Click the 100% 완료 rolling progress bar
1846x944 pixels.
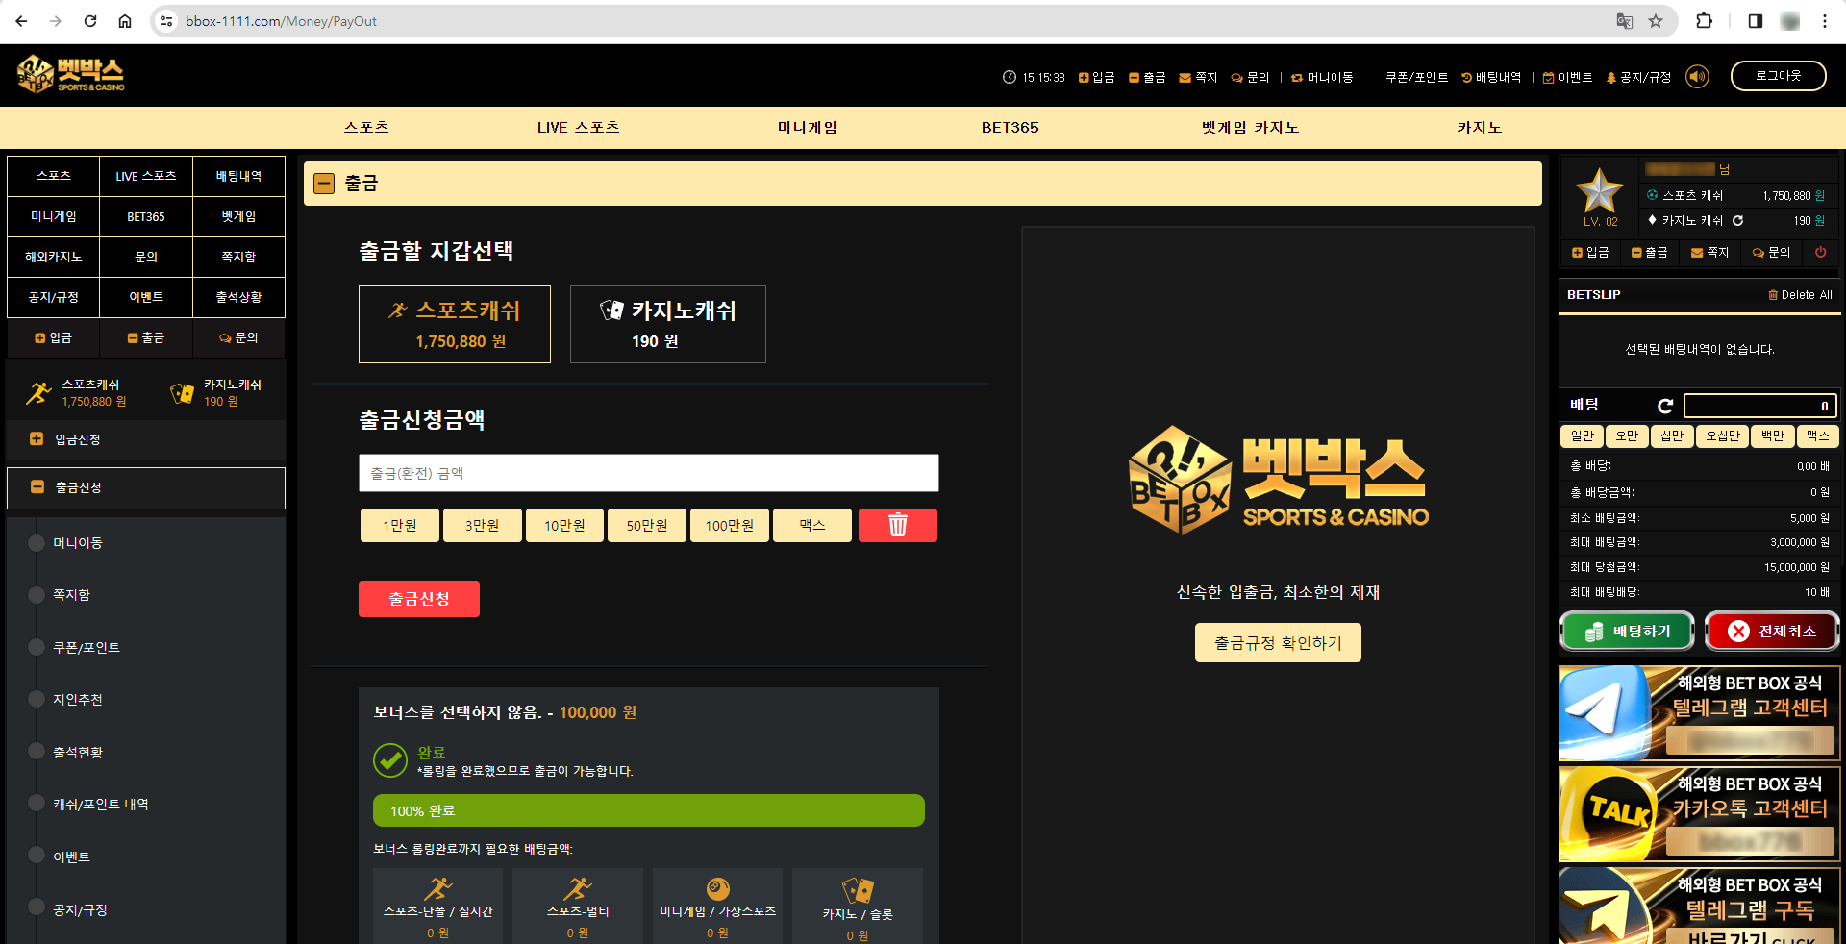pyautogui.click(x=649, y=810)
